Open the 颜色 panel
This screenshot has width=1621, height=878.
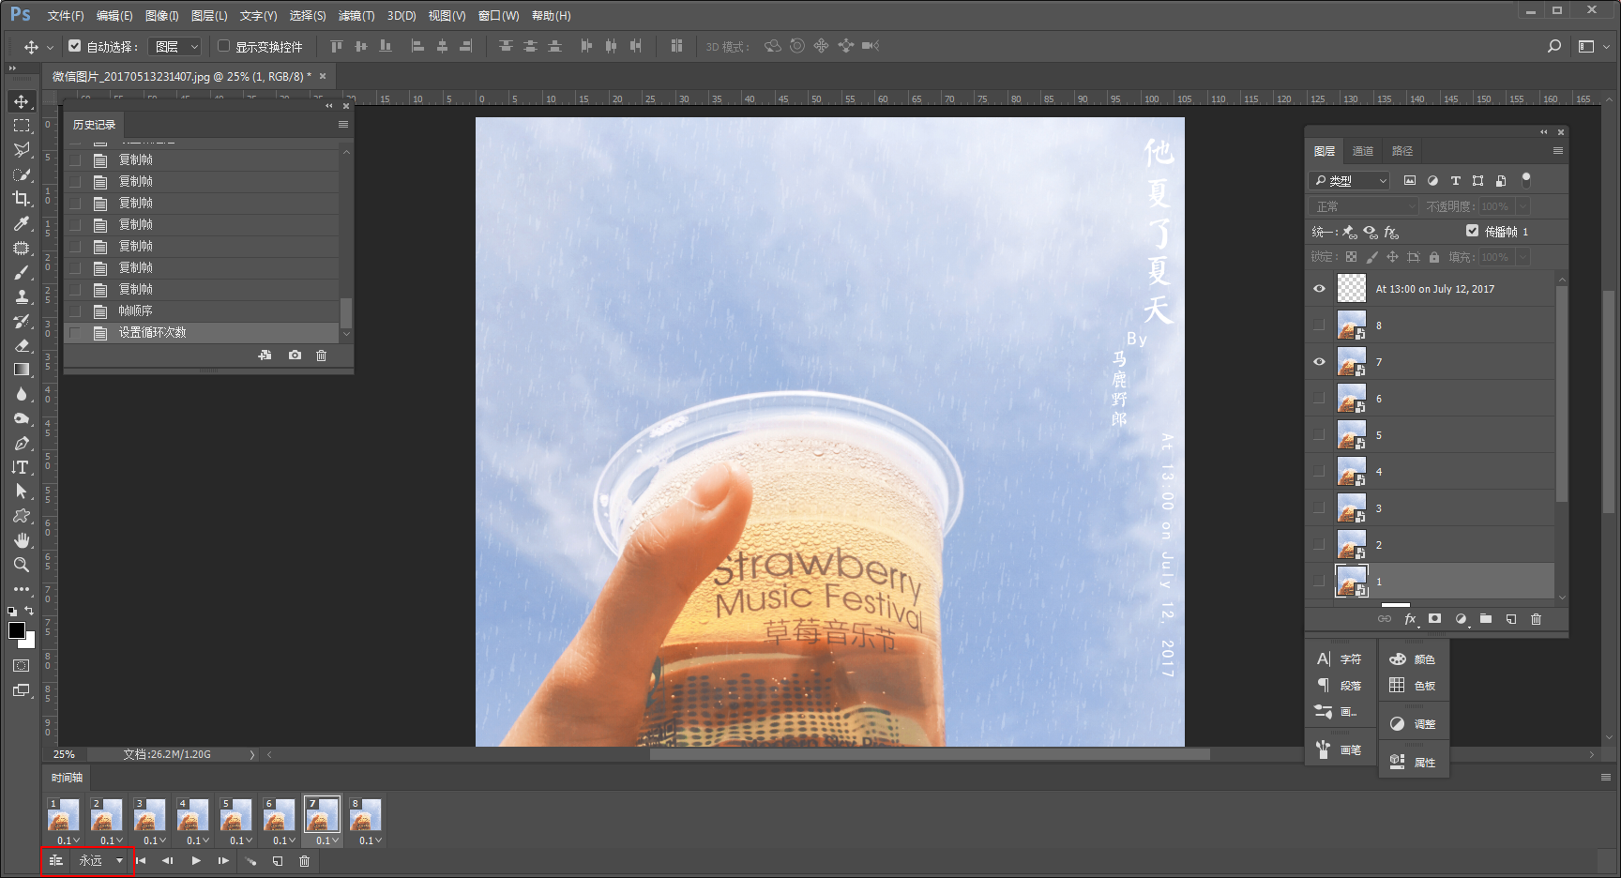1413,659
